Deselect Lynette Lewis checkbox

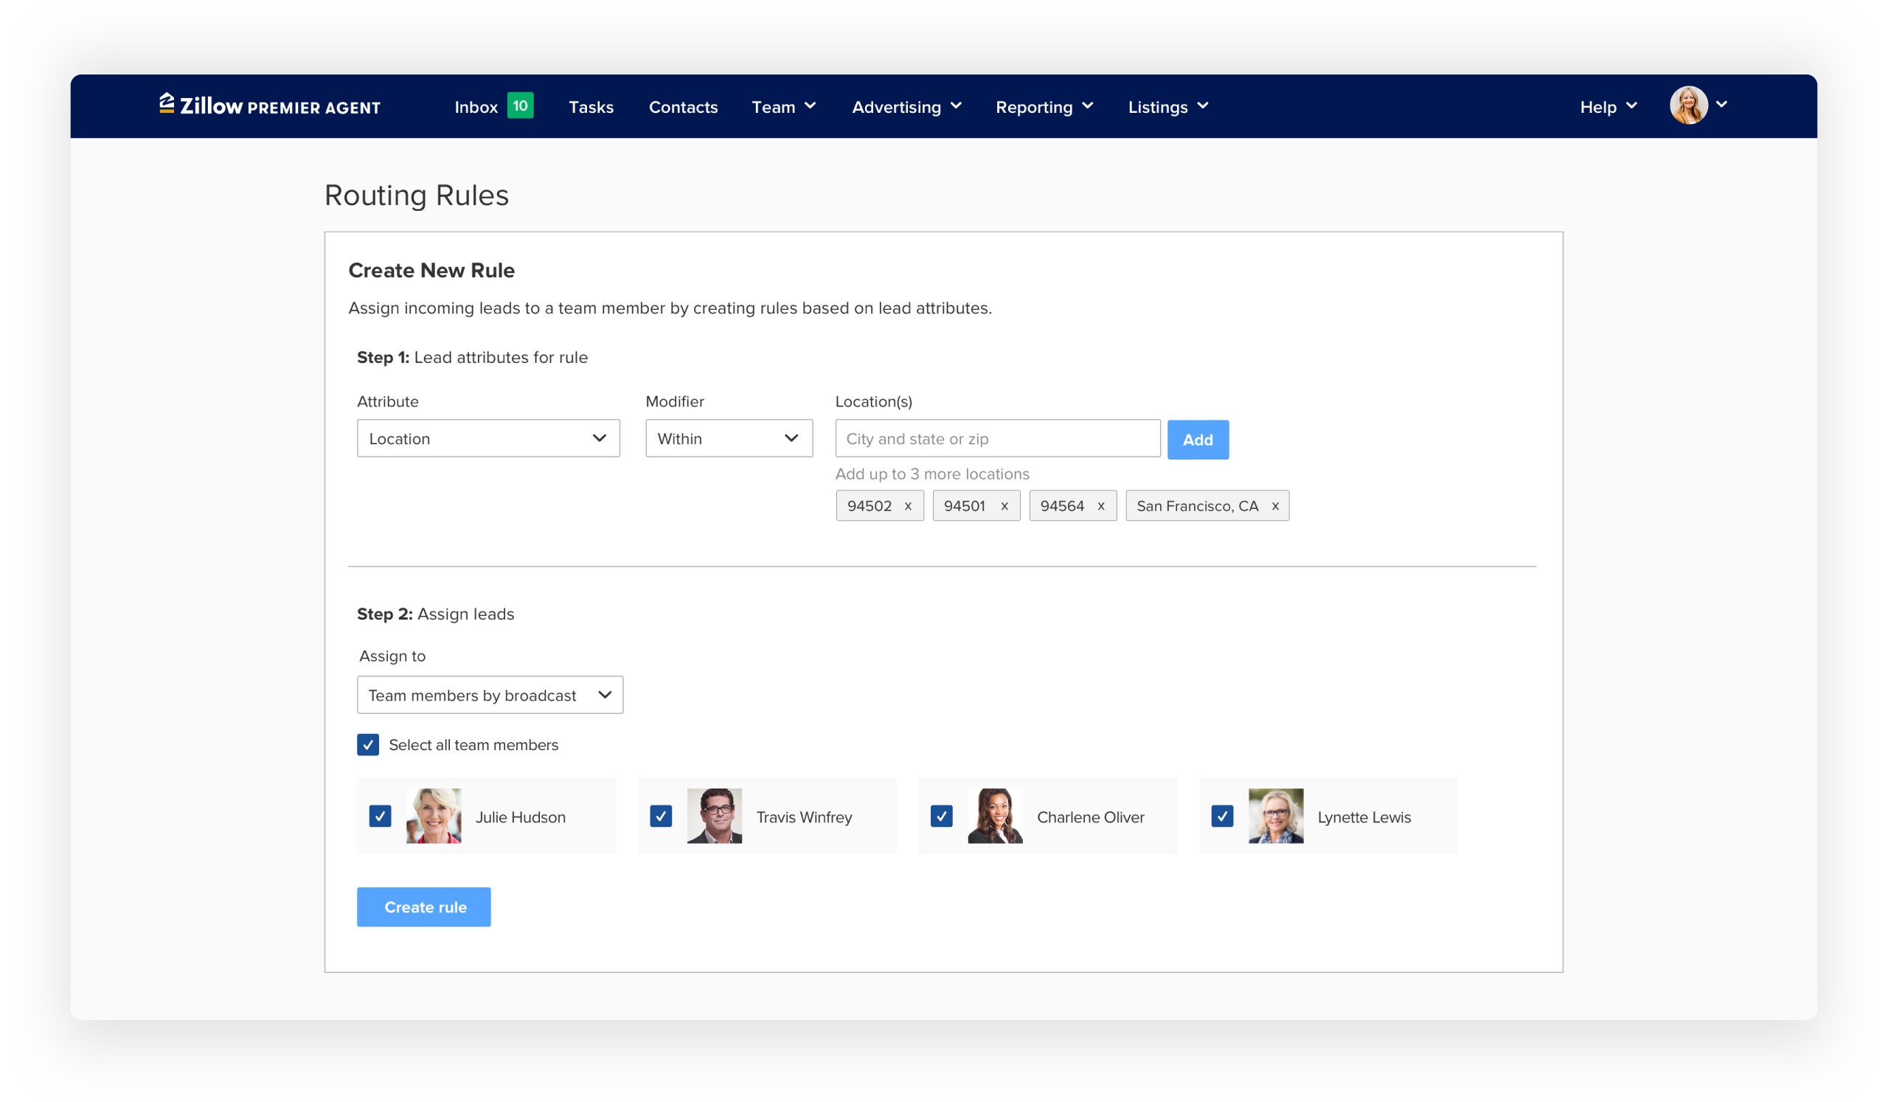1222,816
